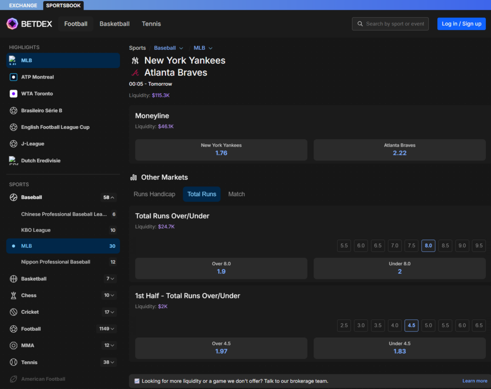Click the WTA Toronto icon in Highlights
This screenshot has height=389, width=491.
click(13, 93)
